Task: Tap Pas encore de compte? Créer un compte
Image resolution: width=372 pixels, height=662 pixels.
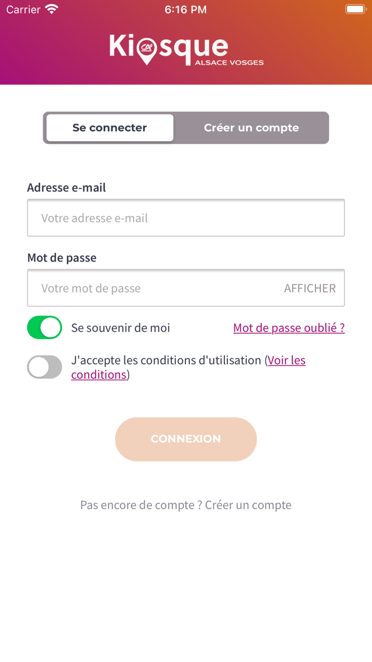Action: pos(185,505)
